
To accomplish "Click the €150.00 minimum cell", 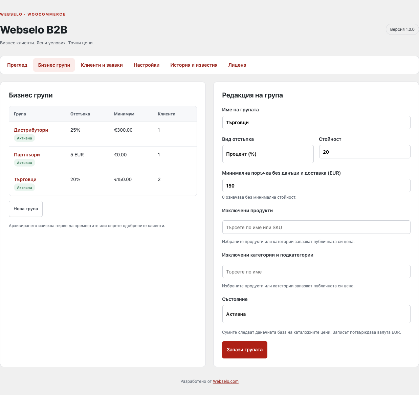I will tap(123, 179).
